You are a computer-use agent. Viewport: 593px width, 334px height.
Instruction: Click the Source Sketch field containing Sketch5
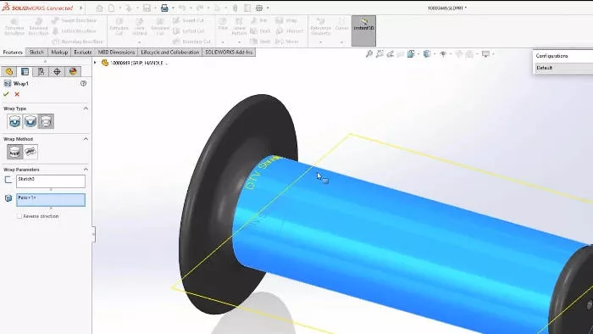pyautogui.click(x=51, y=181)
